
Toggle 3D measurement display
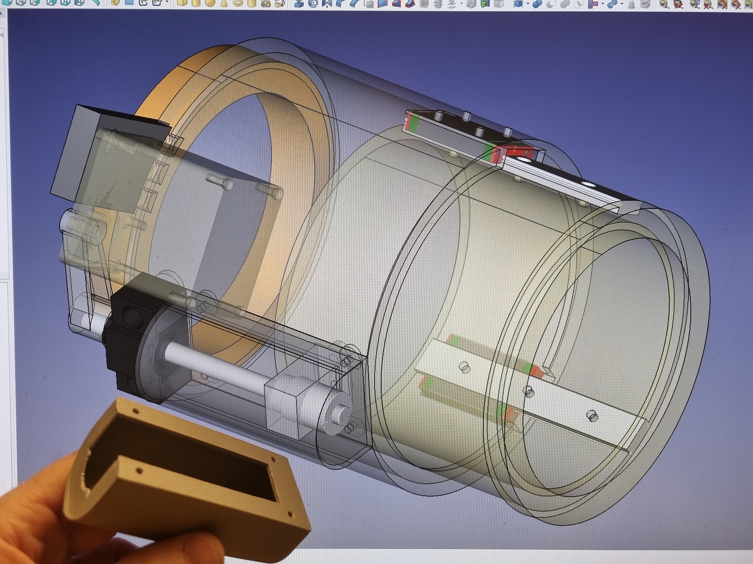(x=736, y=3)
